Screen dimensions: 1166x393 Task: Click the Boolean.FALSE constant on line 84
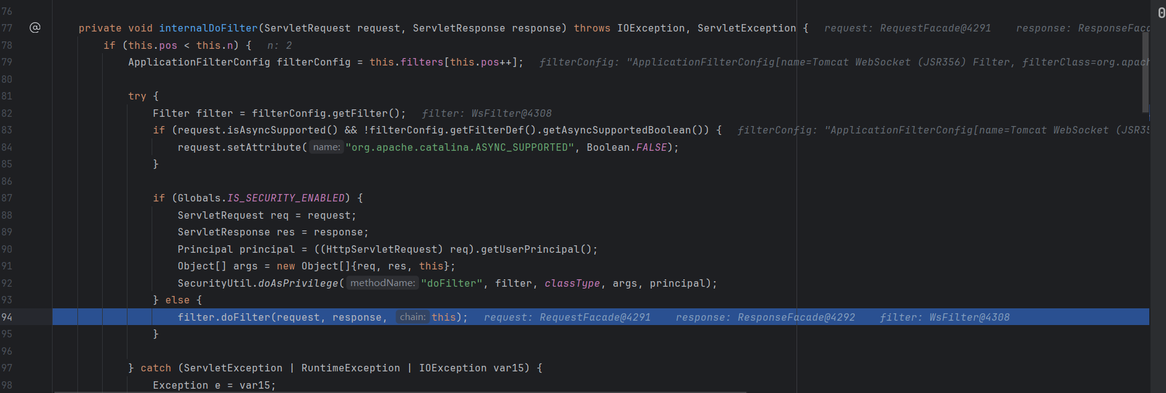pyautogui.click(x=626, y=148)
